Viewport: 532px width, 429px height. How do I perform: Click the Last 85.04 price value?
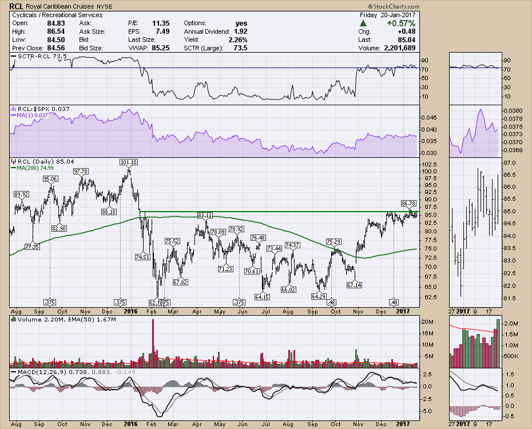[x=406, y=39]
